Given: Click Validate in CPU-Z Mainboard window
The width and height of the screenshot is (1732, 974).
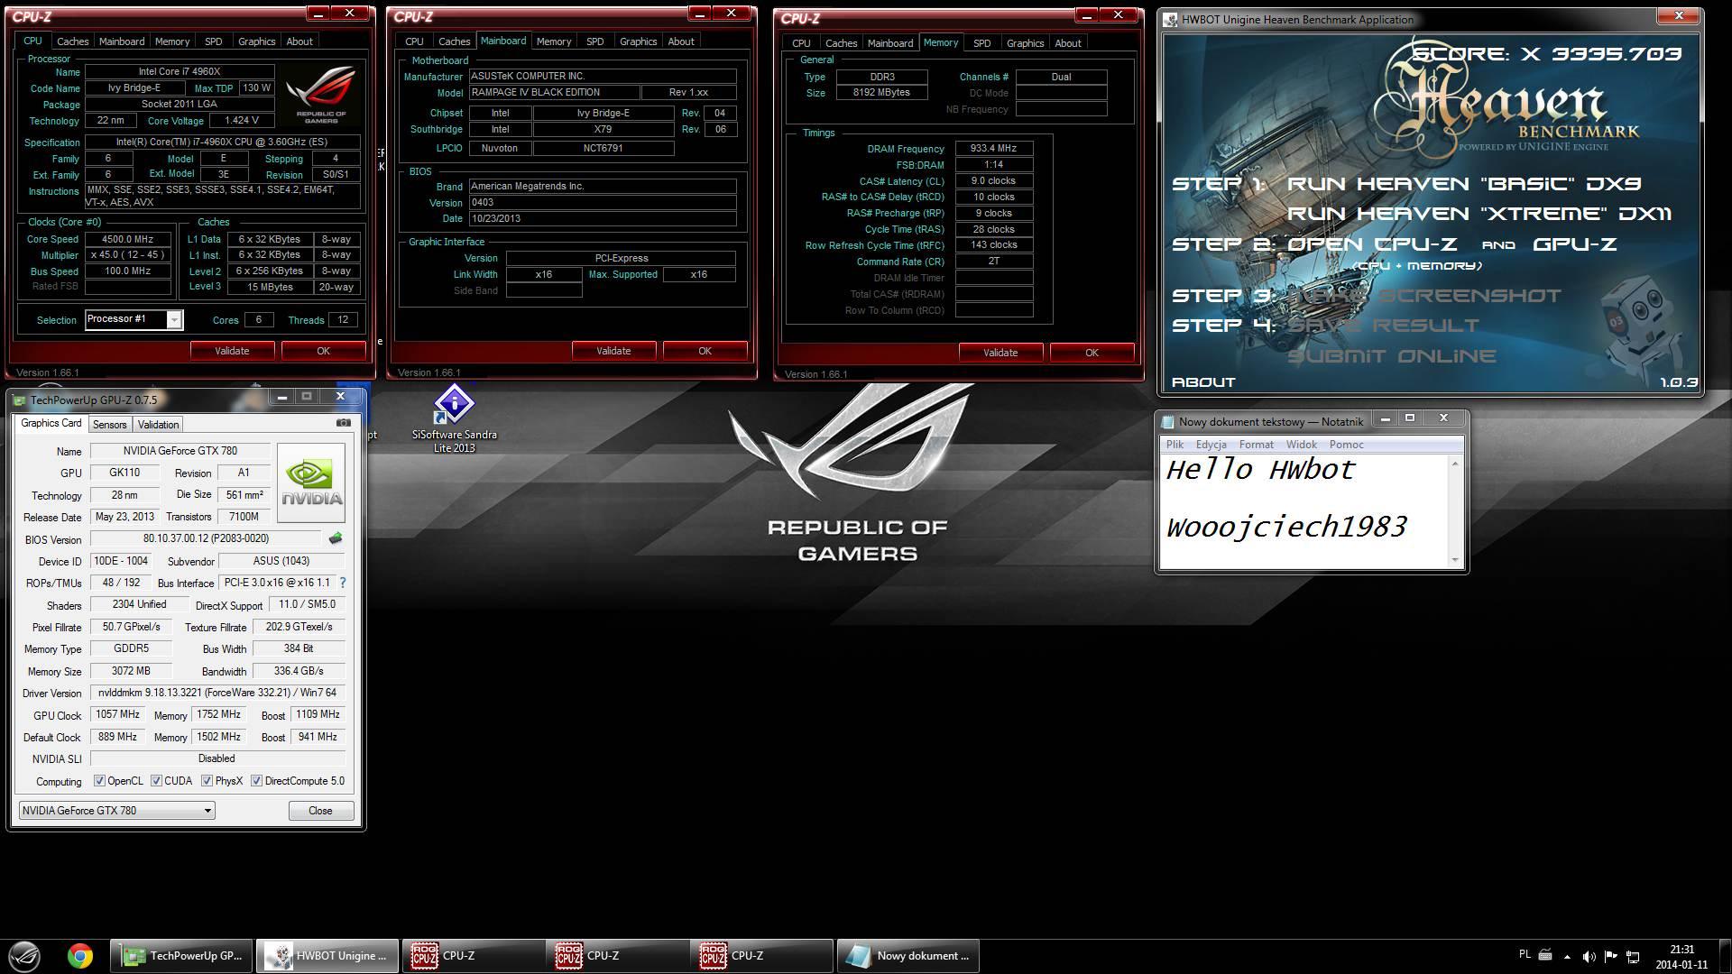Looking at the screenshot, I should 613,351.
